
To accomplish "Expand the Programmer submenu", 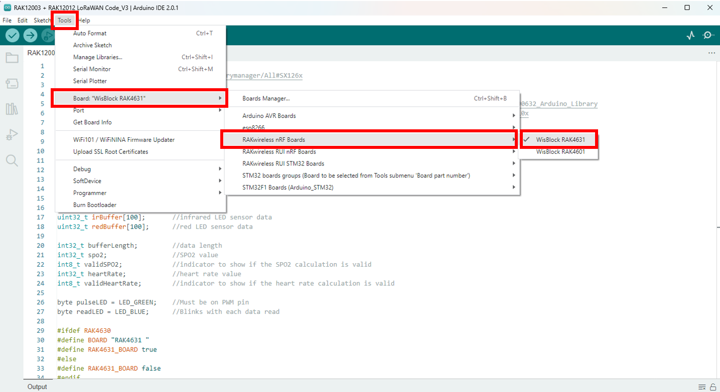I will 140,193.
